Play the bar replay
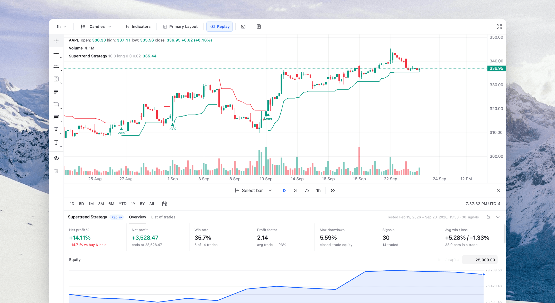Image resolution: width=555 pixels, height=303 pixels. point(284,190)
